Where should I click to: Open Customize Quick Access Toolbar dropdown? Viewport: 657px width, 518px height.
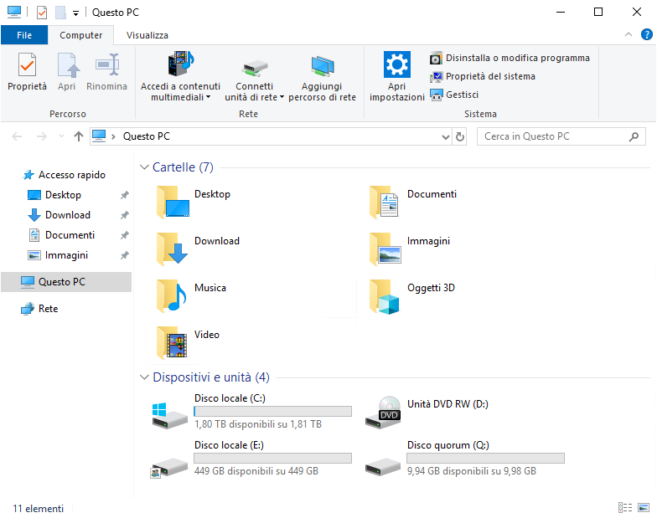[x=75, y=13]
